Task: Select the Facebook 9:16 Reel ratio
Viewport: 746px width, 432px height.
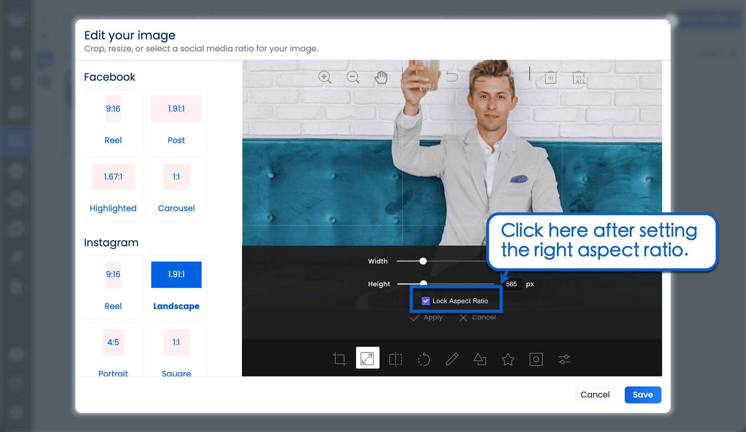Action: (x=113, y=121)
